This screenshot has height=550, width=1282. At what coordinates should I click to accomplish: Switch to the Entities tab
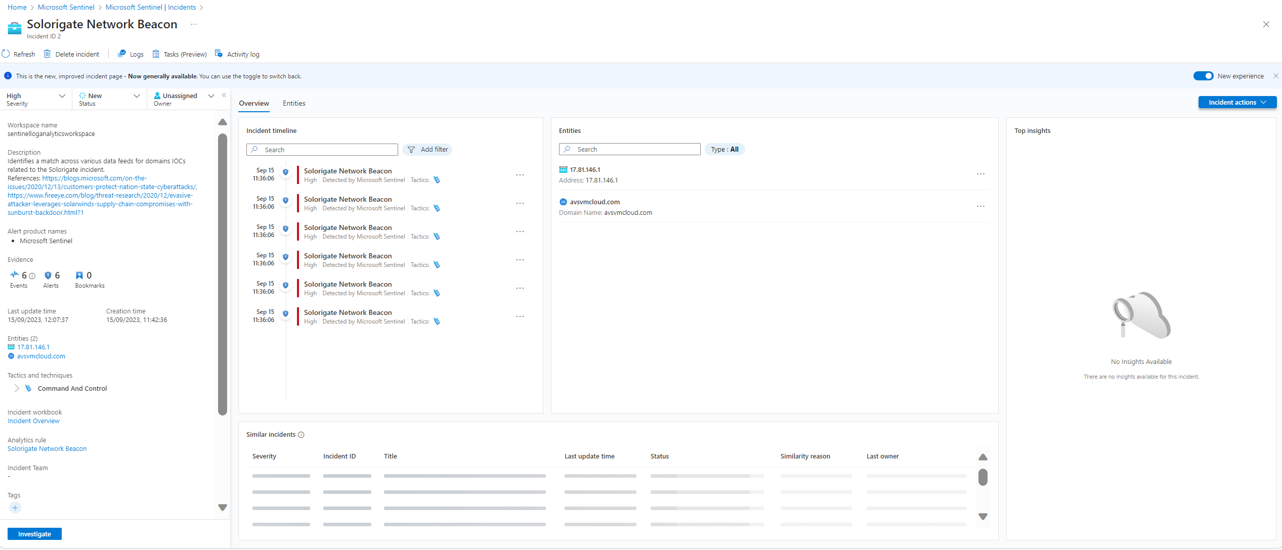[x=294, y=103]
